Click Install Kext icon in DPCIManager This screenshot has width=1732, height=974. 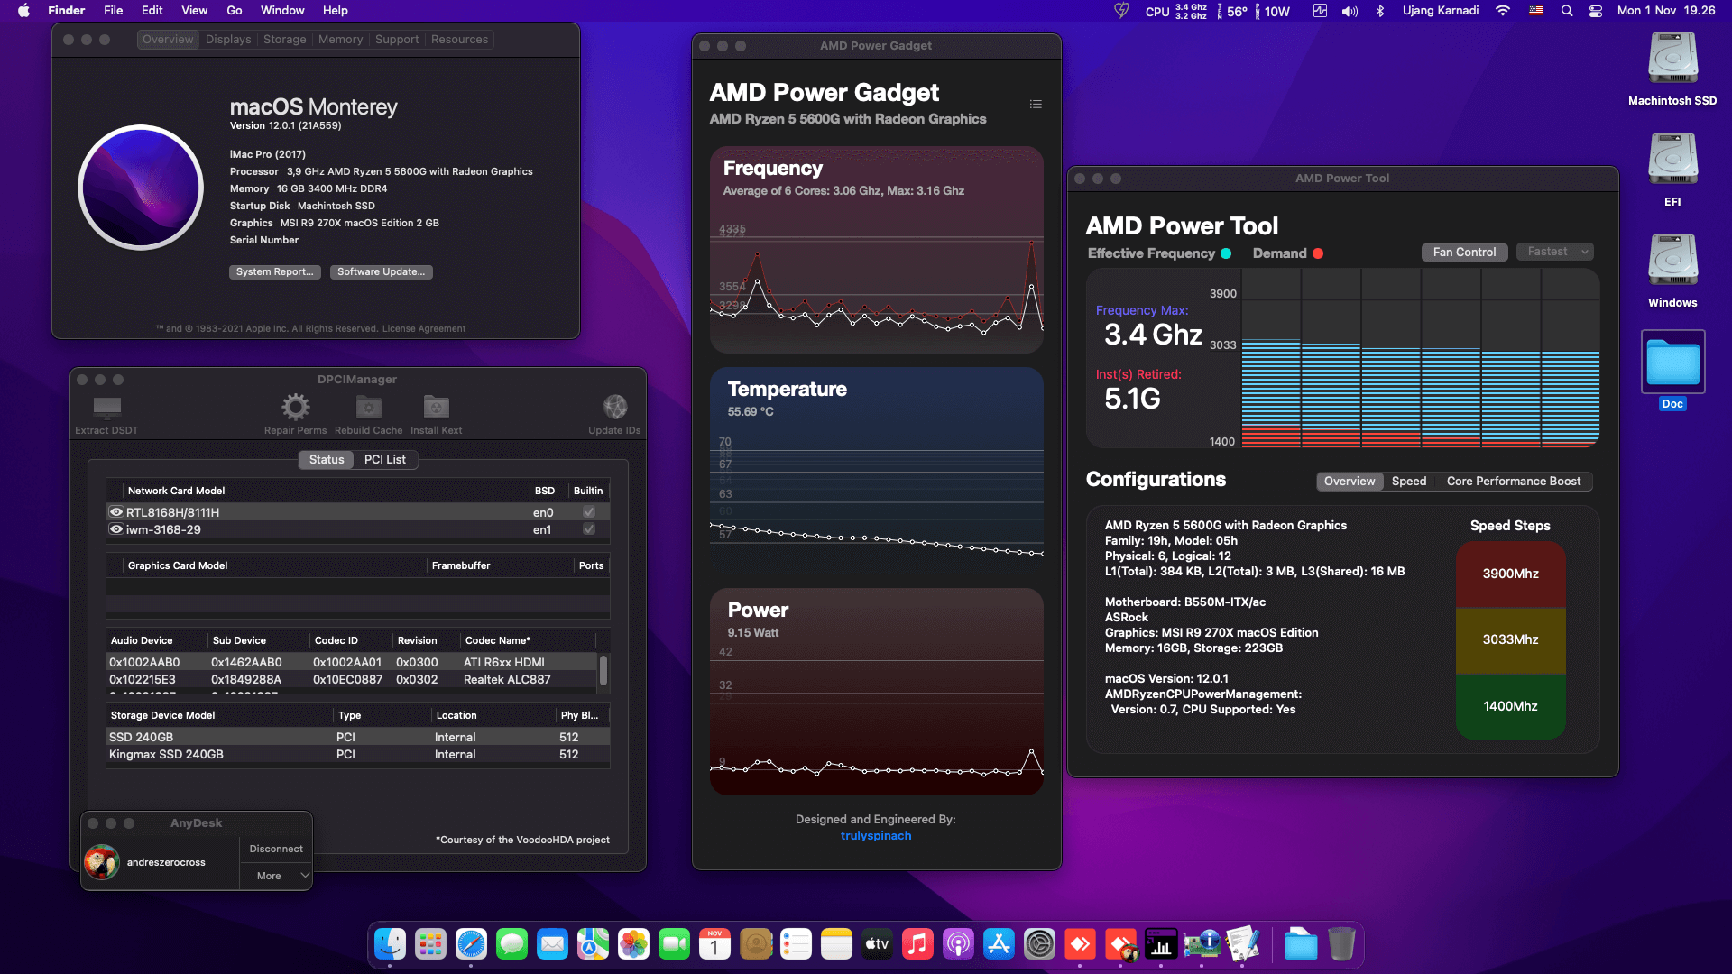pos(437,407)
